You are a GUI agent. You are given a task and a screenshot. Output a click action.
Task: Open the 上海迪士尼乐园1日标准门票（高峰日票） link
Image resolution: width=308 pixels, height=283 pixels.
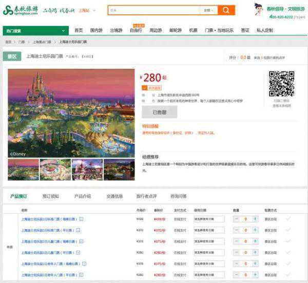[49, 219]
